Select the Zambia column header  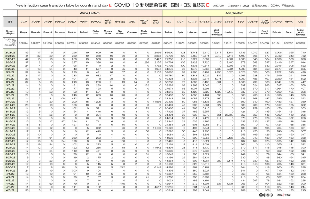click(x=72, y=33)
